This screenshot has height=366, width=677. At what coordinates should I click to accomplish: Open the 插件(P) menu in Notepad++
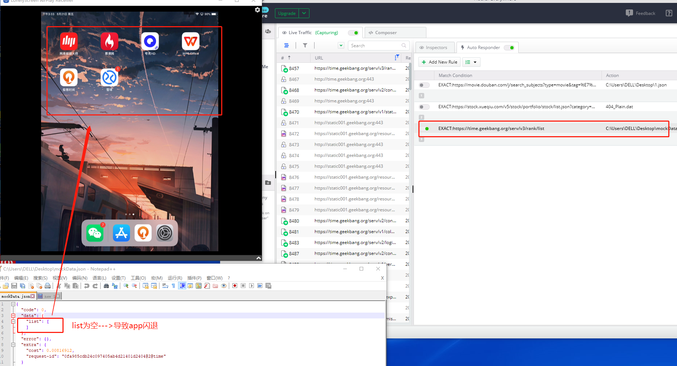(x=194, y=278)
